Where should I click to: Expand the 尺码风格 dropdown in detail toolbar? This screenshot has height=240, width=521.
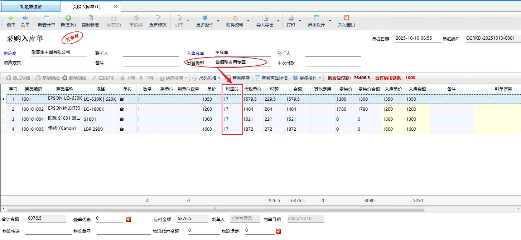click(219, 78)
